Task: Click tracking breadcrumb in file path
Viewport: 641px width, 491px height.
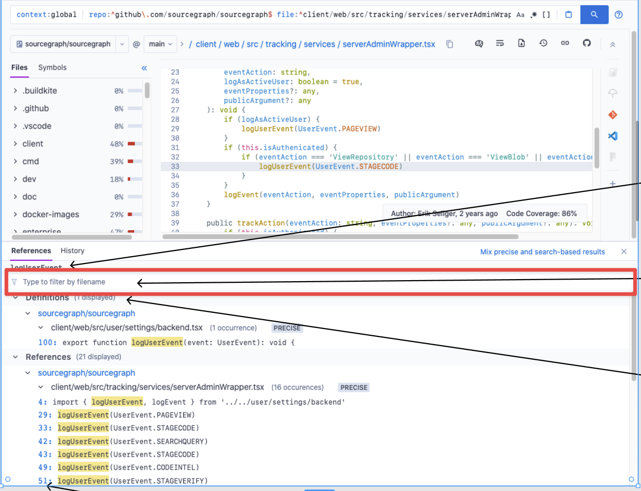Action: 281,44
